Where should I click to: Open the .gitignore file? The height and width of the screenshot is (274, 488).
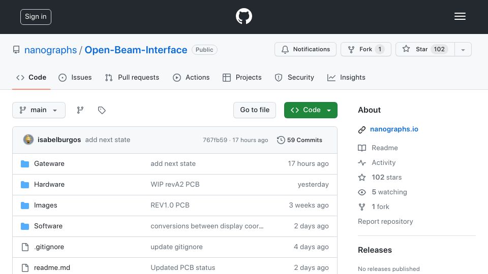pos(49,247)
